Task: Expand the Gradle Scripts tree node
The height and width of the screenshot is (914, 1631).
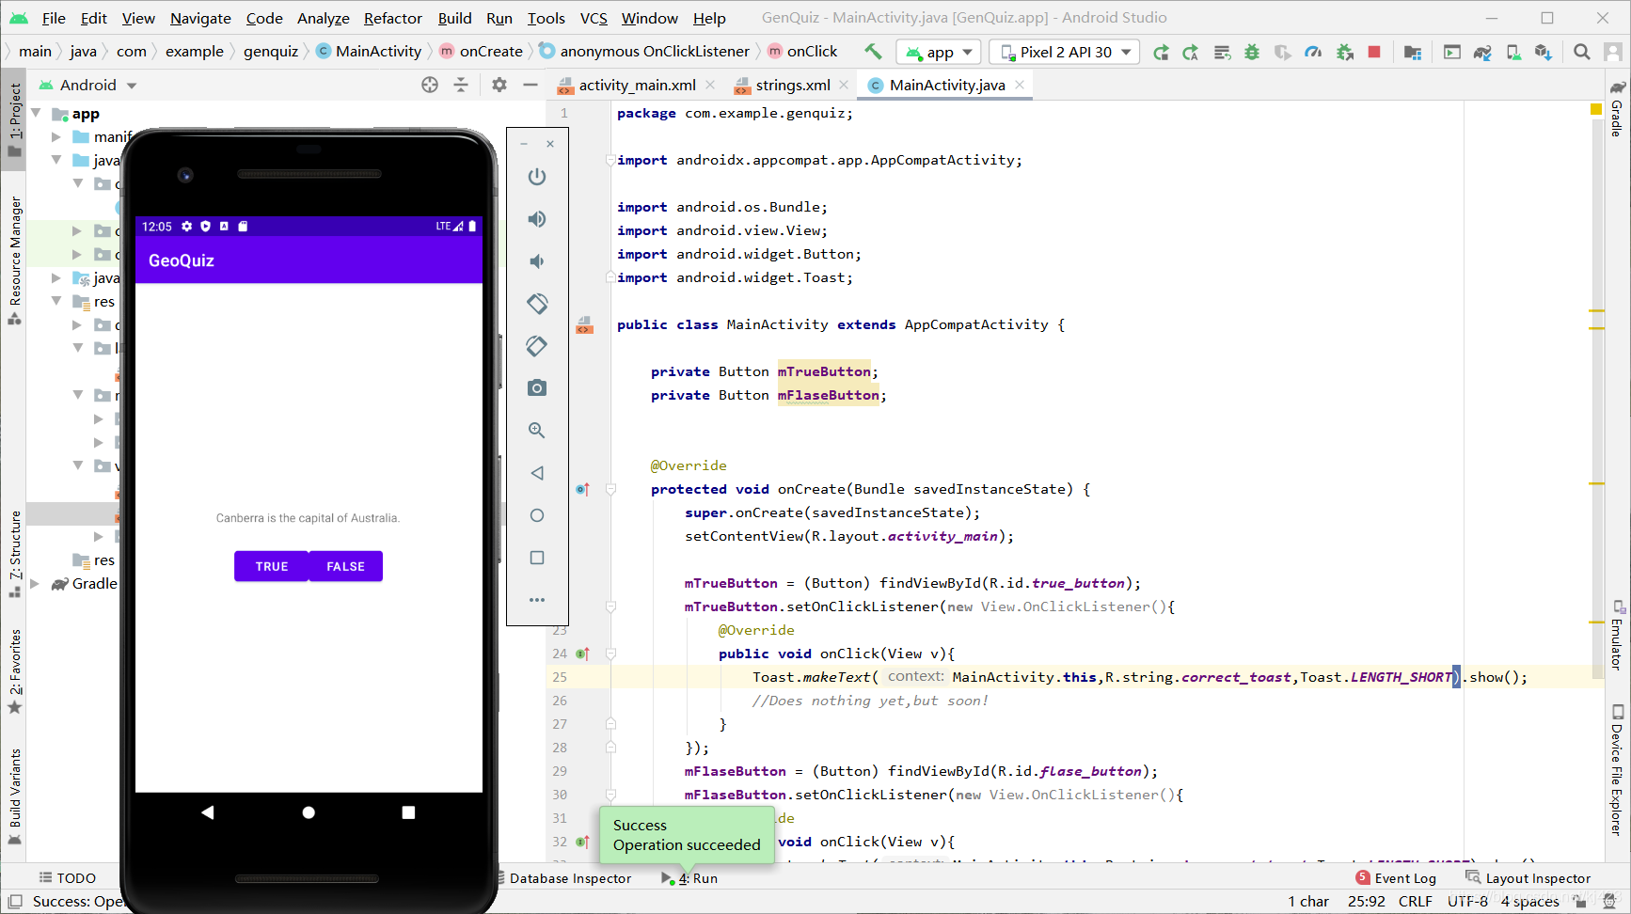Action: [36, 584]
